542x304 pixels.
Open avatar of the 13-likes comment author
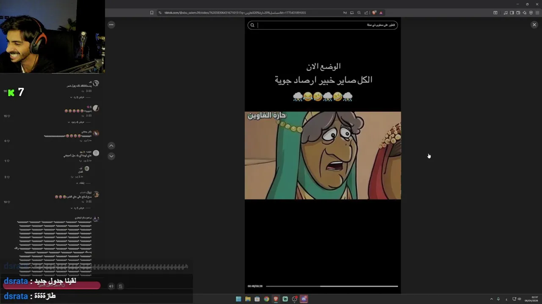click(96, 195)
